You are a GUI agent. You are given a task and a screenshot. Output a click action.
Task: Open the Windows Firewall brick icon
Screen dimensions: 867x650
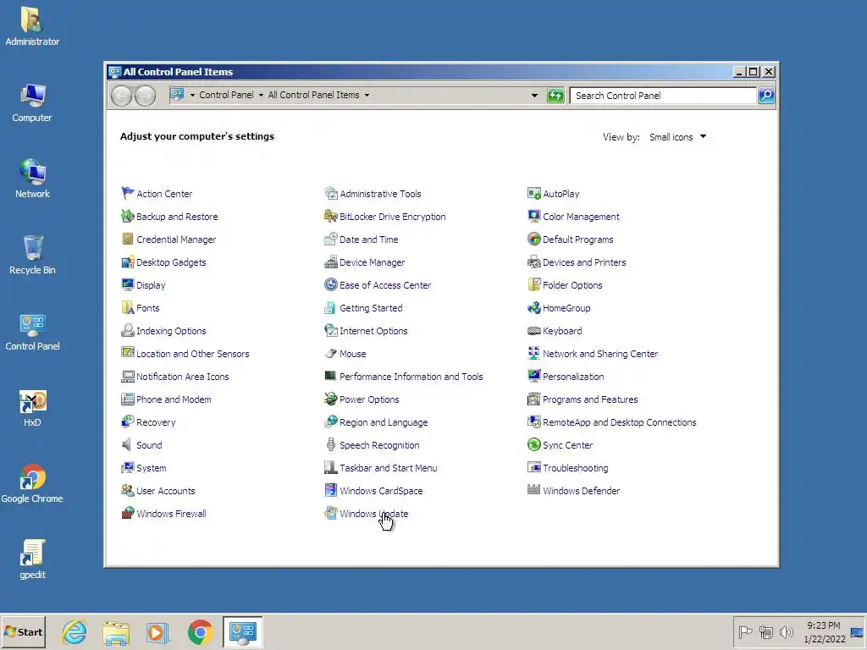(128, 513)
